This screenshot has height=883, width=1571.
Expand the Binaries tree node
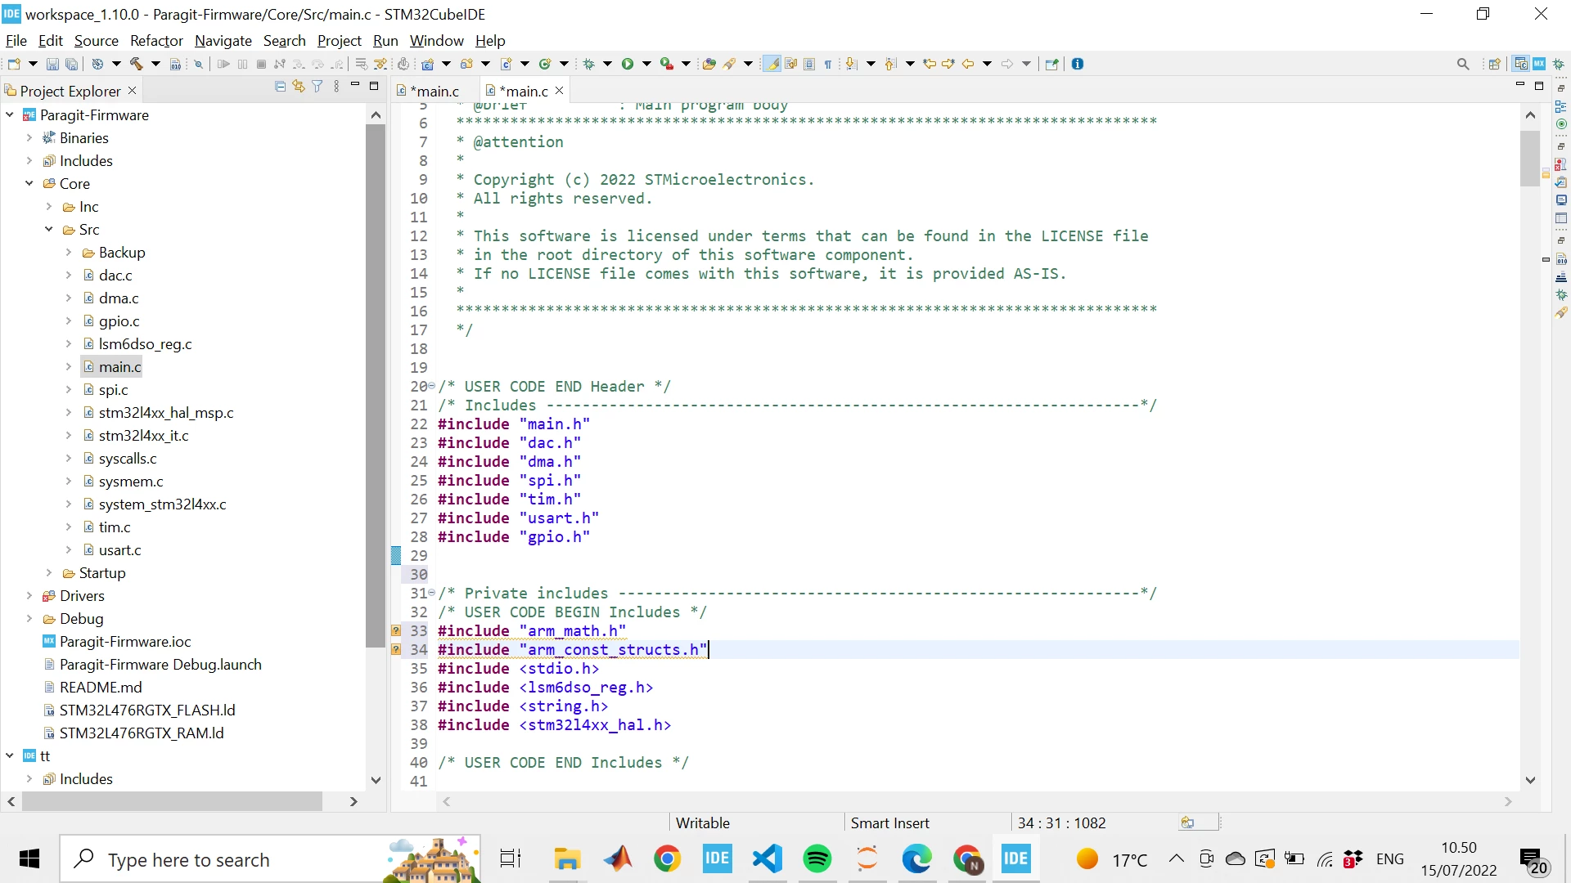[x=29, y=138]
